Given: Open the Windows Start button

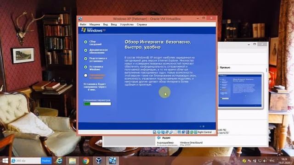Looking at the screenshot, I should coord(5,161).
